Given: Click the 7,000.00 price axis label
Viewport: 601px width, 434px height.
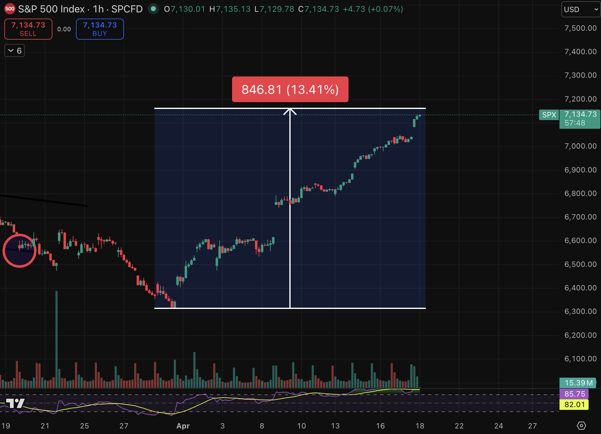Looking at the screenshot, I should click(x=581, y=146).
